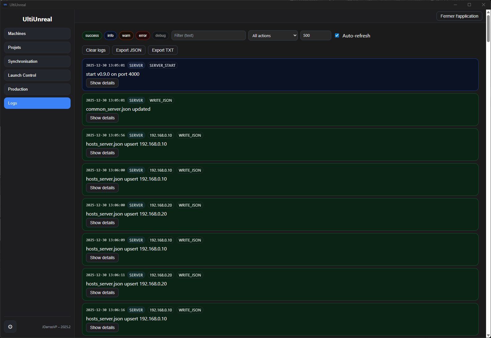Toggle the warn log level filter
491x338 pixels.
[126, 36]
